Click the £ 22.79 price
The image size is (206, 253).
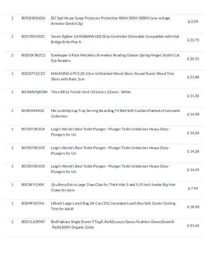193,40
